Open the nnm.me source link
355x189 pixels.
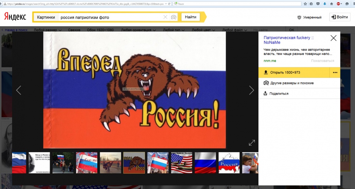click(270, 61)
